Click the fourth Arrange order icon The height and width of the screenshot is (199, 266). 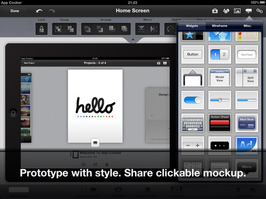124,29
